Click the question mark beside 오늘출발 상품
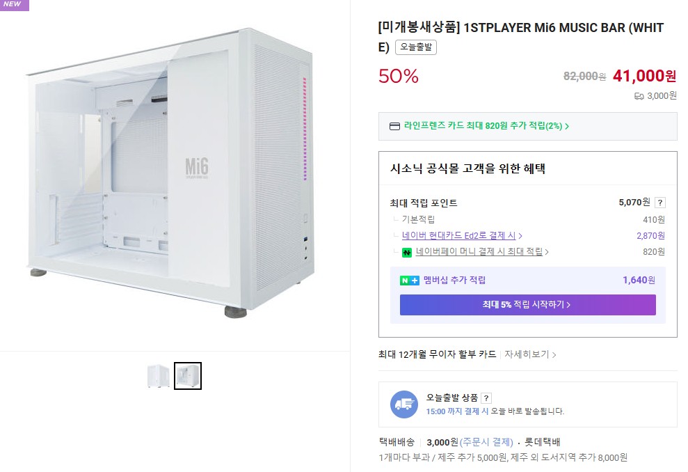 (486, 398)
